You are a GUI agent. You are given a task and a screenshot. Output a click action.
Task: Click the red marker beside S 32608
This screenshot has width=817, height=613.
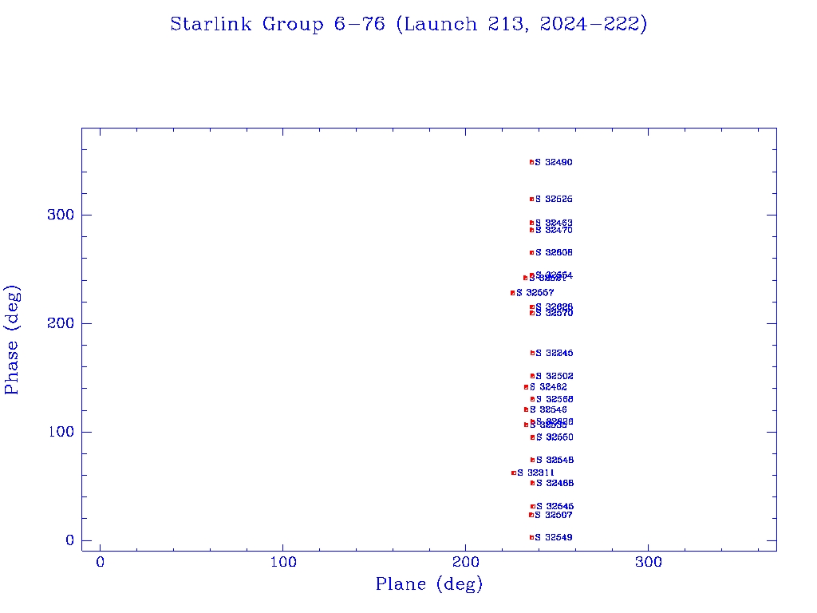(x=532, y=253)
